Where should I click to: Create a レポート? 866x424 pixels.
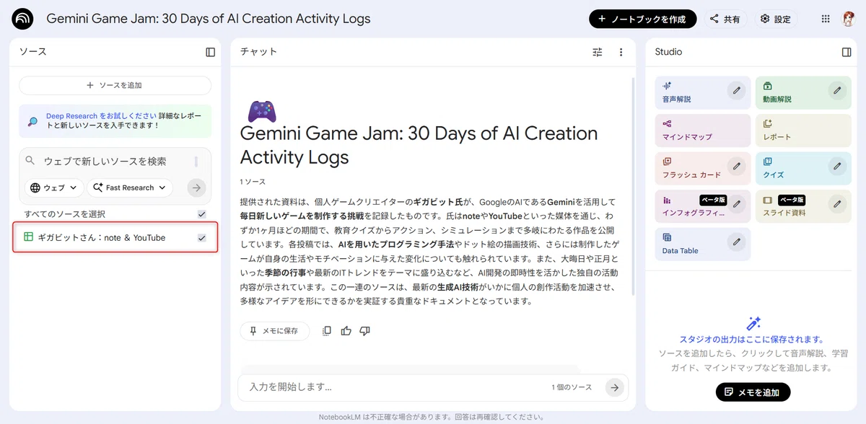coord(803,131)
